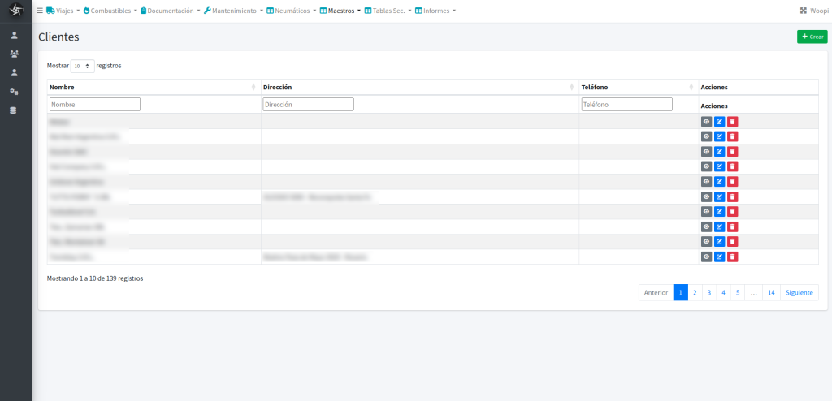Open the users group icon in sidebar
Viewport: 832px width, 401px height.
pos(14,54)
